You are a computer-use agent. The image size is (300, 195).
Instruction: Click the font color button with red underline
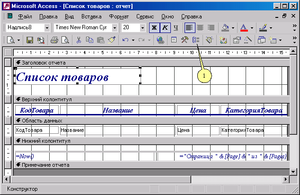click(244, 28)
